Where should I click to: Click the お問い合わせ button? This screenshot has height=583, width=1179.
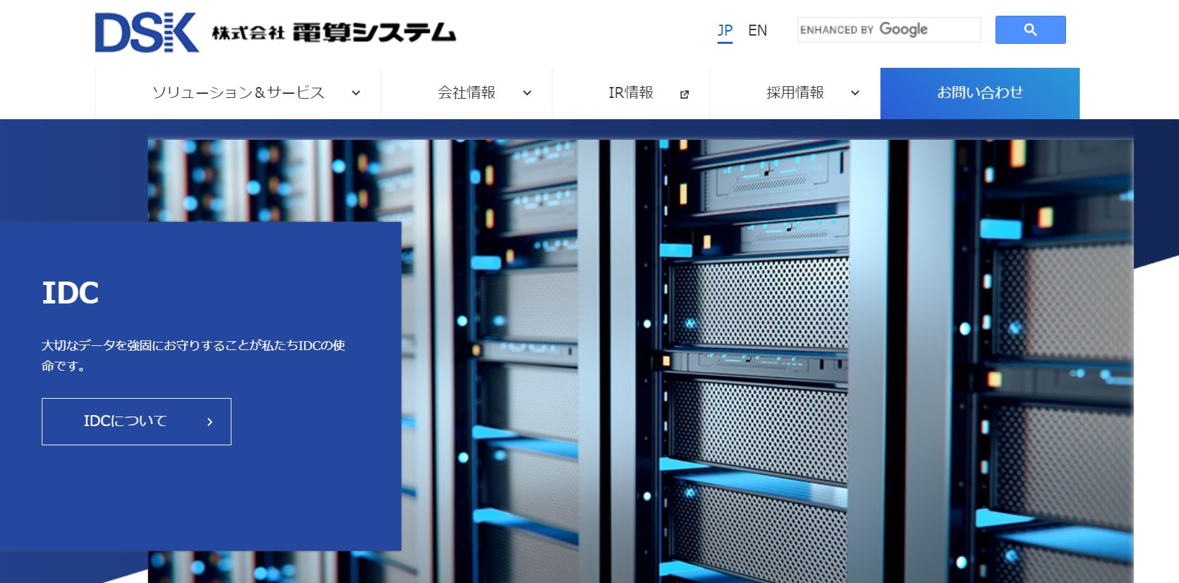coord(980,93)
